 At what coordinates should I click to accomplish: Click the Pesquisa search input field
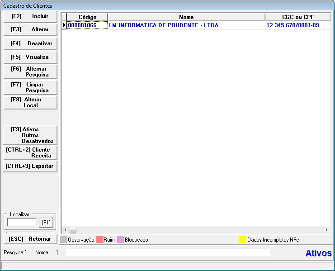[x=168, y=252]
